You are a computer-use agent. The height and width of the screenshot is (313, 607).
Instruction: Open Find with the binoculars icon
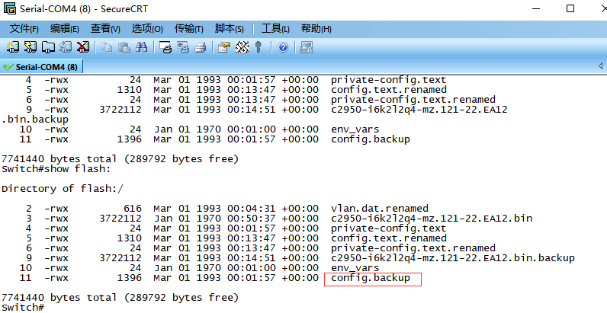(x=141, y=47)
